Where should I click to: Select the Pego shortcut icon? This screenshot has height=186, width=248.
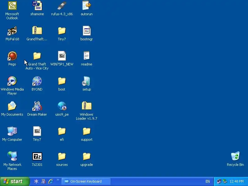tap(12, 56)
